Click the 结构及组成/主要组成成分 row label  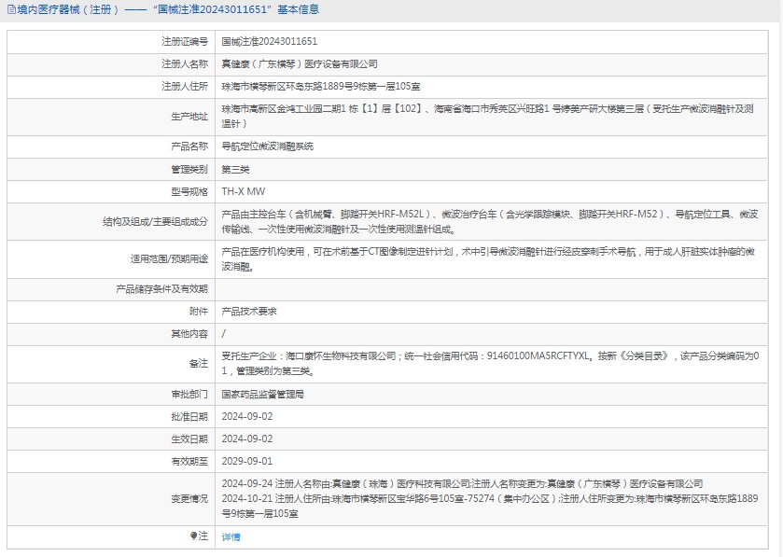[155, 221]
